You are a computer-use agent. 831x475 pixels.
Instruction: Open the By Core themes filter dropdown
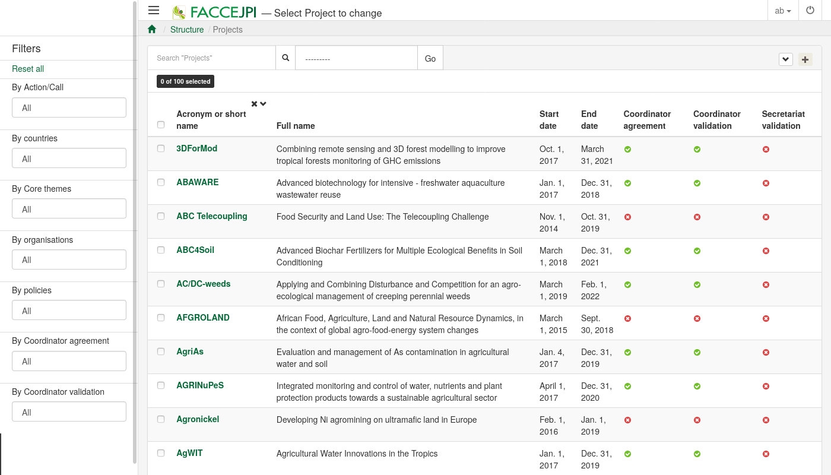click(69, 209)
